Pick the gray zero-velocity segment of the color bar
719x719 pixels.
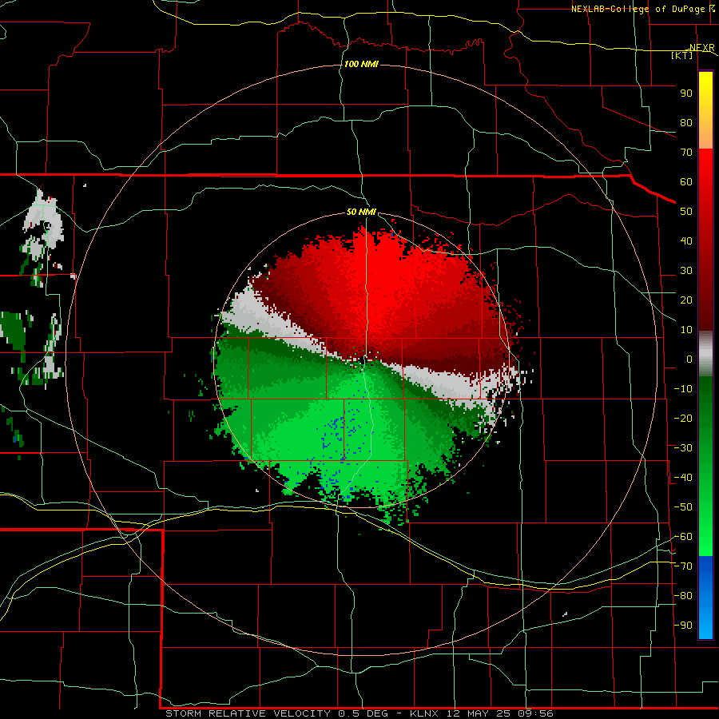point(705,354)
